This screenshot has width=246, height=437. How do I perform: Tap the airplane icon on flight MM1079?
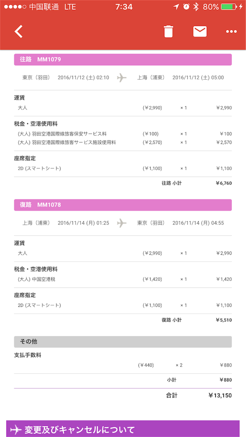pyautogui.click(x=123, y=77)
